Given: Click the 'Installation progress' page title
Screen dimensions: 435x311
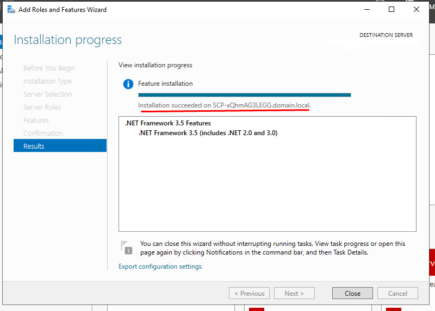Looking at the screenshot, I should [x=67, y=40].
